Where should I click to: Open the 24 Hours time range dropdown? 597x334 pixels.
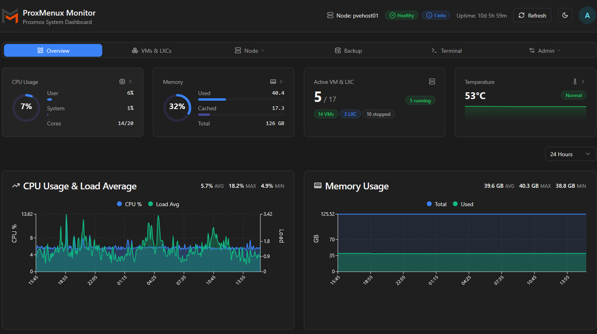(x=570, y=154)
